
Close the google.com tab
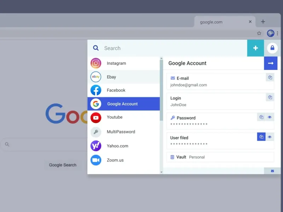250,22
